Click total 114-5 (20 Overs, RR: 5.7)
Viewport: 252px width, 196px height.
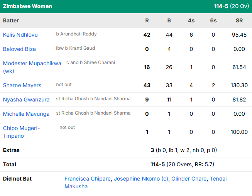pyautogui.click(x=183, y=164)
